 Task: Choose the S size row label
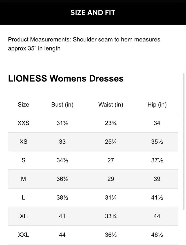[x=23, y=160]
